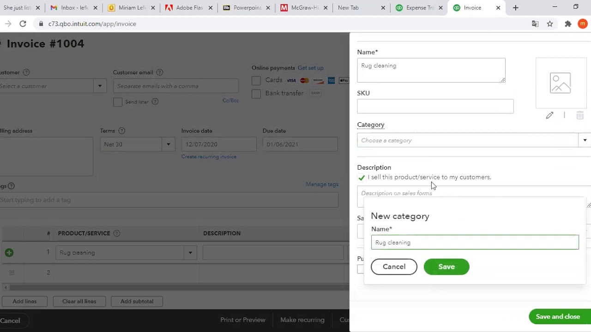Open a new browser tab
Image resolution: width=591 pixels, height=332 pixels.
coord(516,8)
